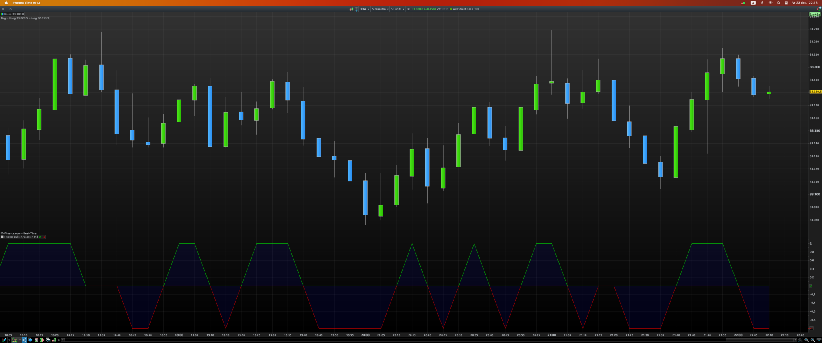
Task: Click the green market status dot
Action: (x=451, y=9)
